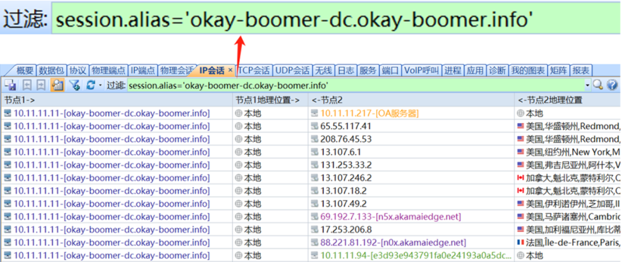Close the IP会话 tab
The image size is (622, 262).
pos(230,71)
